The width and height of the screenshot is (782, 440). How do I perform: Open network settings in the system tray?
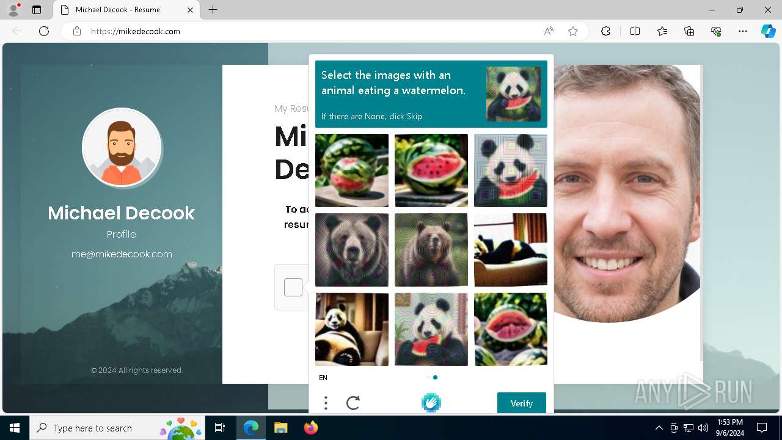689,428
